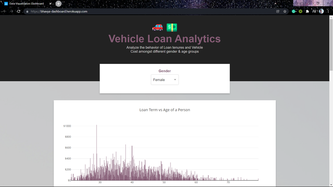
Task: Click the green circular extension icon
Action: click(x=300, y=11)
